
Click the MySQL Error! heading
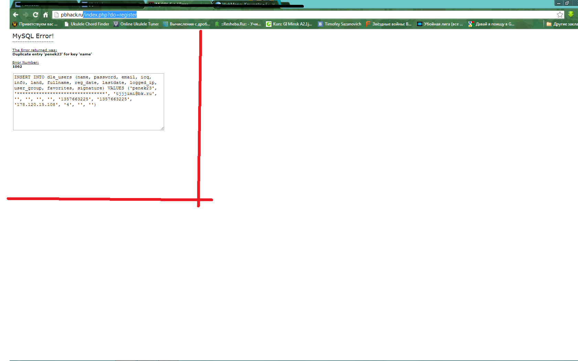pos(33,36)
